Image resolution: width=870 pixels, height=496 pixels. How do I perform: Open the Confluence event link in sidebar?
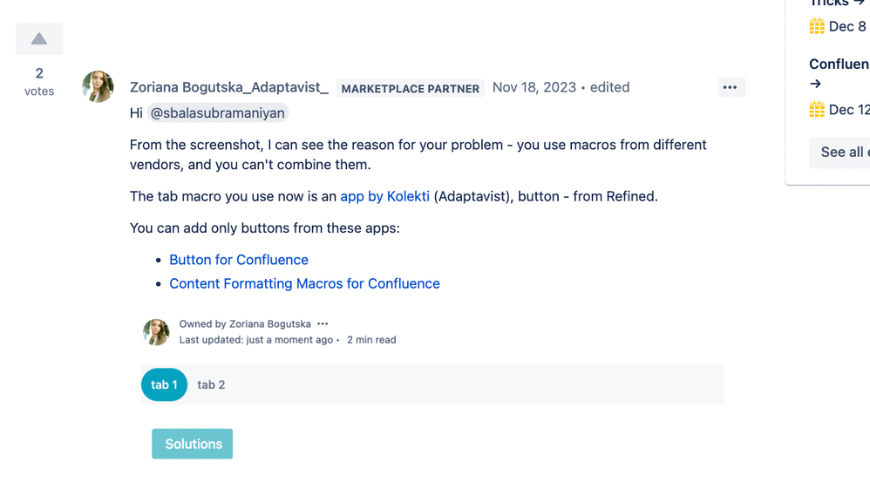tap(839, 73)
